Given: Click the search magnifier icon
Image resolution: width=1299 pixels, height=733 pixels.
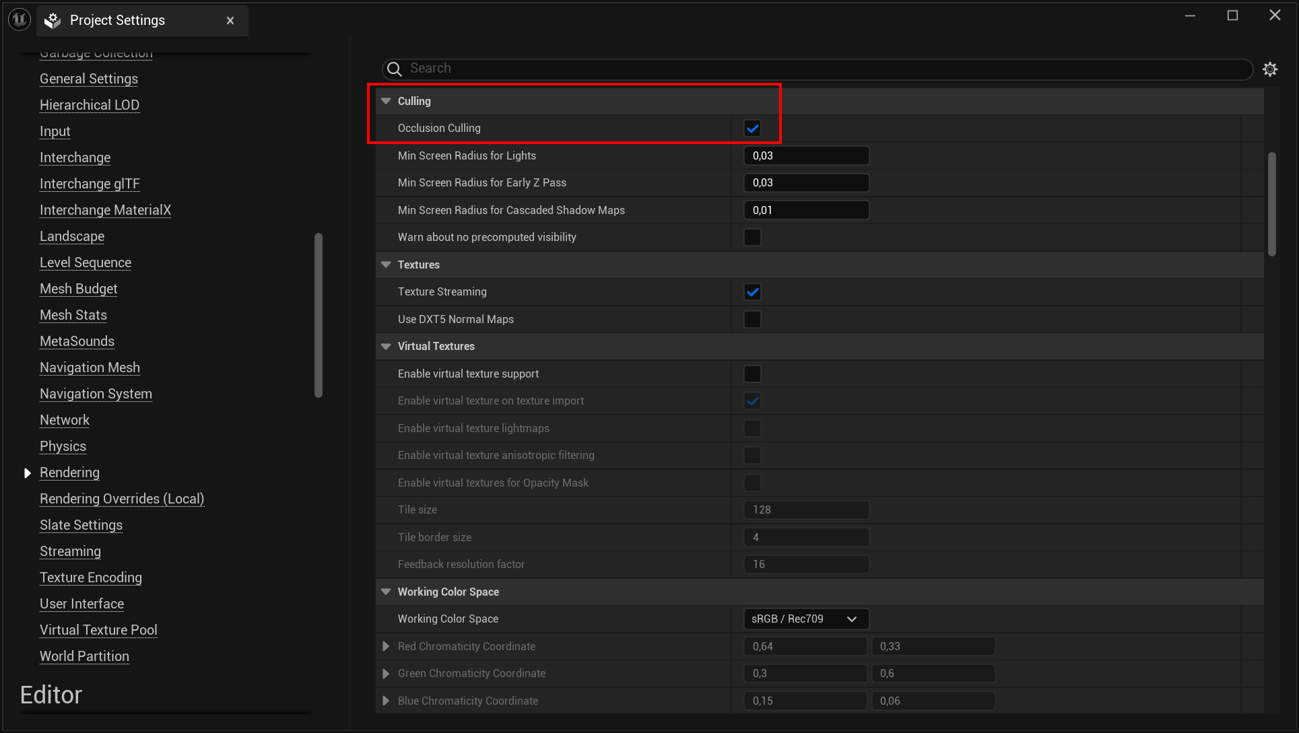Looking at the screenshot, I should click(394, 69).
